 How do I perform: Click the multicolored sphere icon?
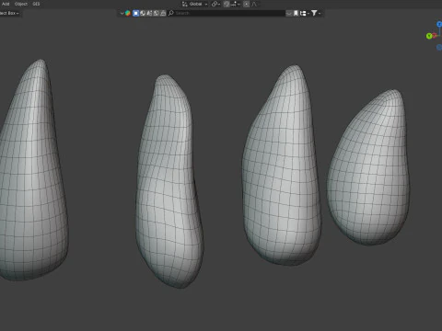[128, 13]
